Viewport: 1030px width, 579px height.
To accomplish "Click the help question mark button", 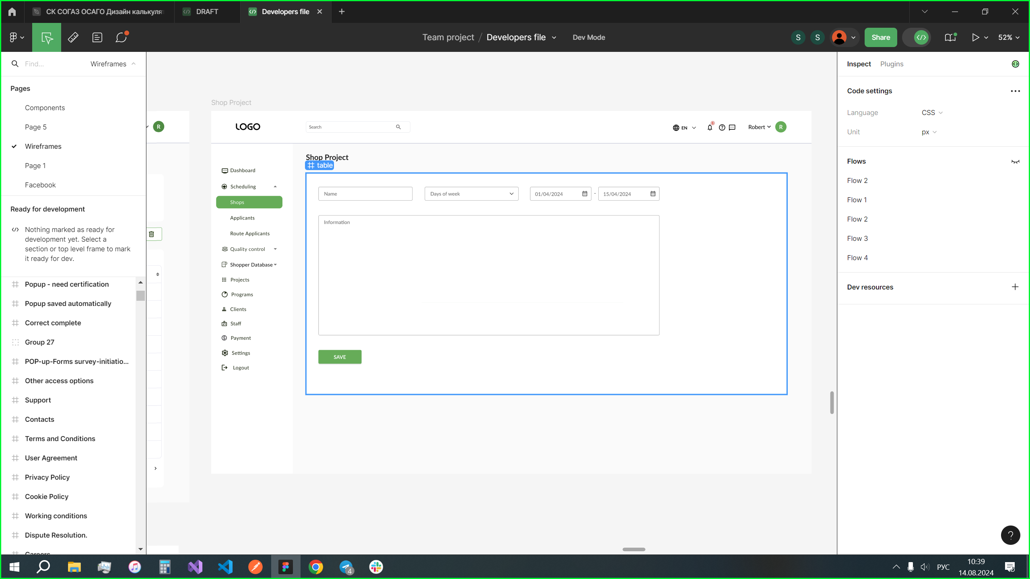I will click(x=1010, y=535).
